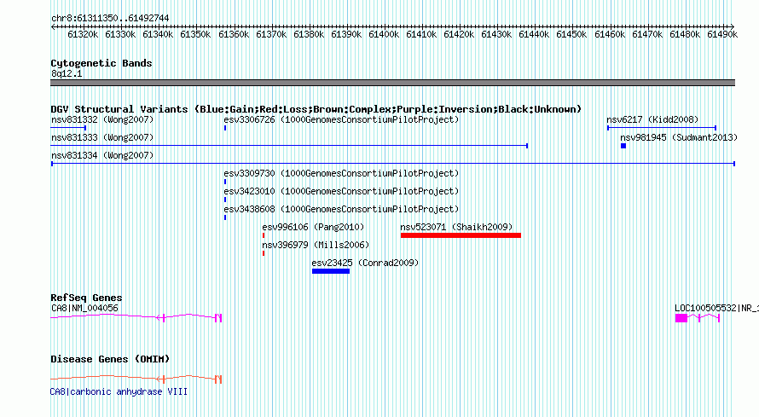Click nsv6217 (Kidd2008) label
The image size is (759, 417).
pos(652,119)
